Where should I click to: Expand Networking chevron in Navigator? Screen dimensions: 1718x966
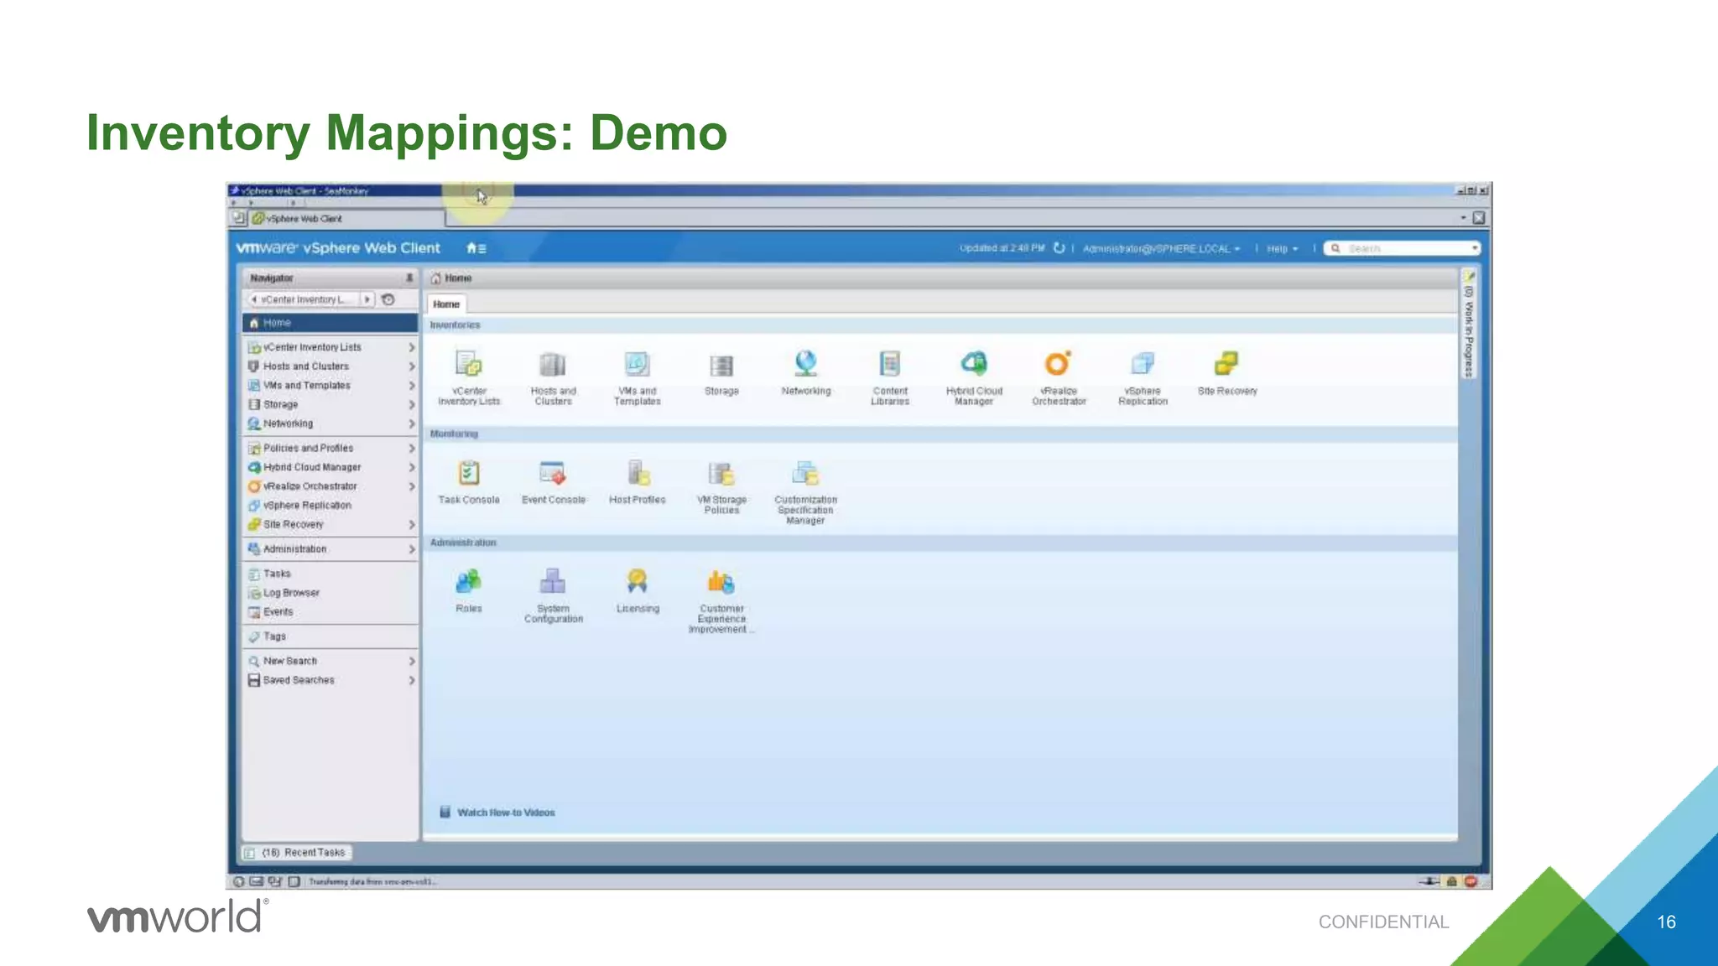tap(412, 423)
